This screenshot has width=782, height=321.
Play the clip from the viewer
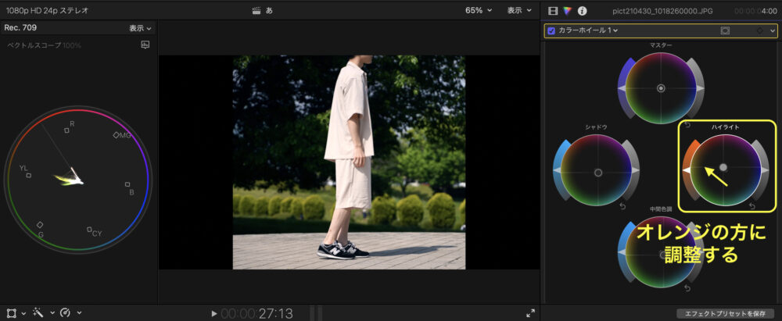[213, 313]
